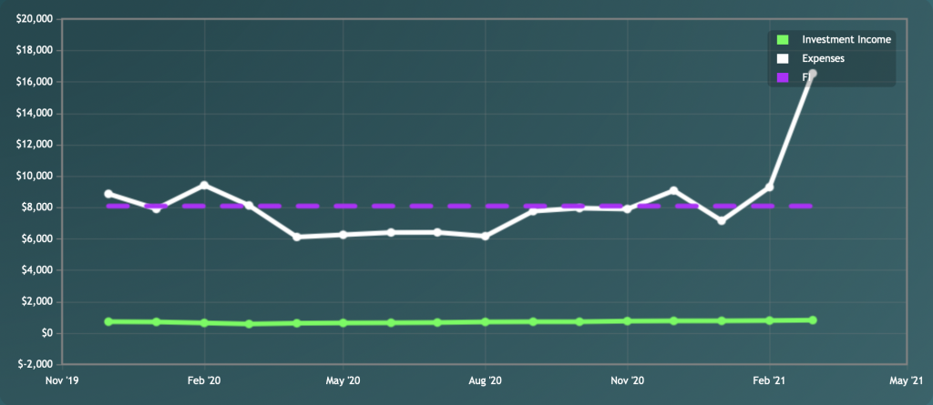Select the Expenses data point at Feb '20
The width and height of the screenshot is (933, 405).
(204, 186)
